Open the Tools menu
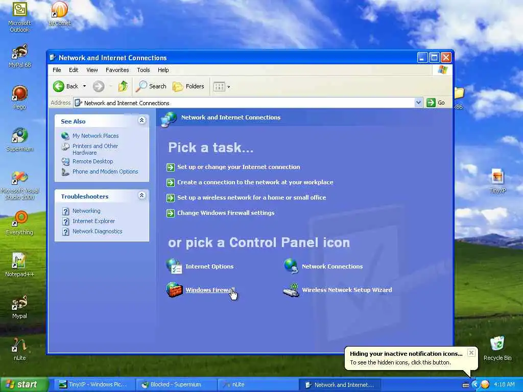523x392 pixels. [x=144, y=70]
